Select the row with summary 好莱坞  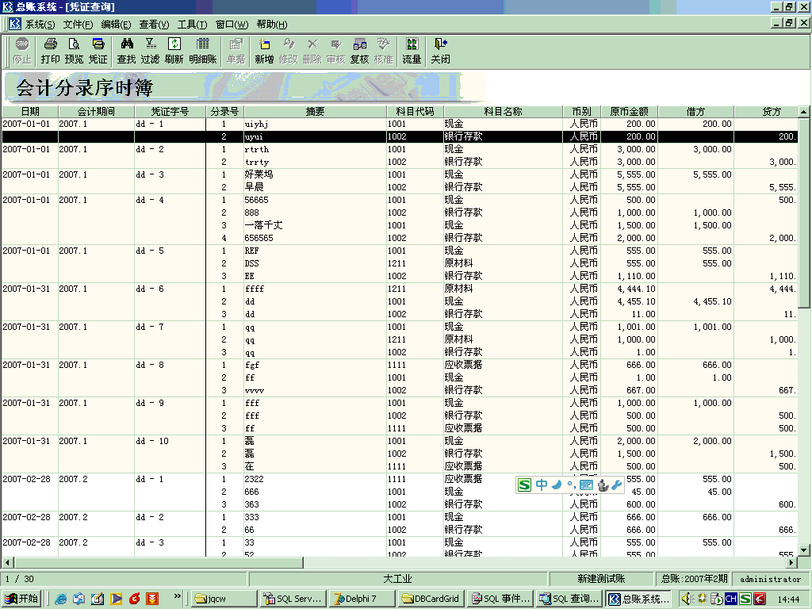point(259,174)
